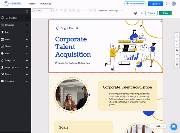Select 'Process for Optimal Outcomes' subtitle
Viewport: 180px width, 133px height.
tap(72, 63)
